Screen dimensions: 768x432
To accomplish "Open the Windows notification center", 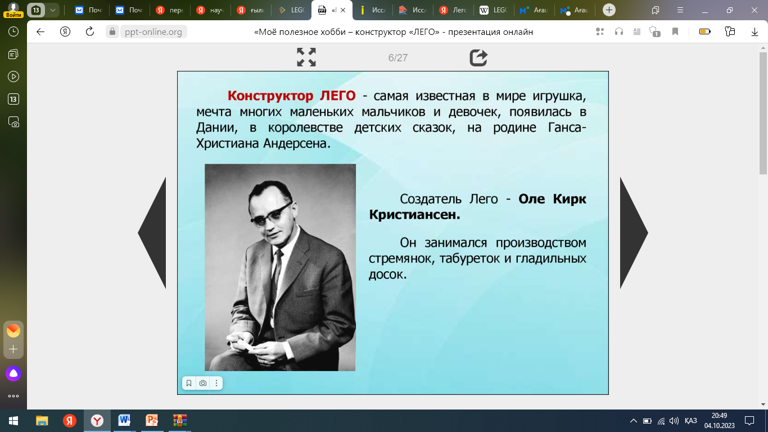I will [749, 421].
